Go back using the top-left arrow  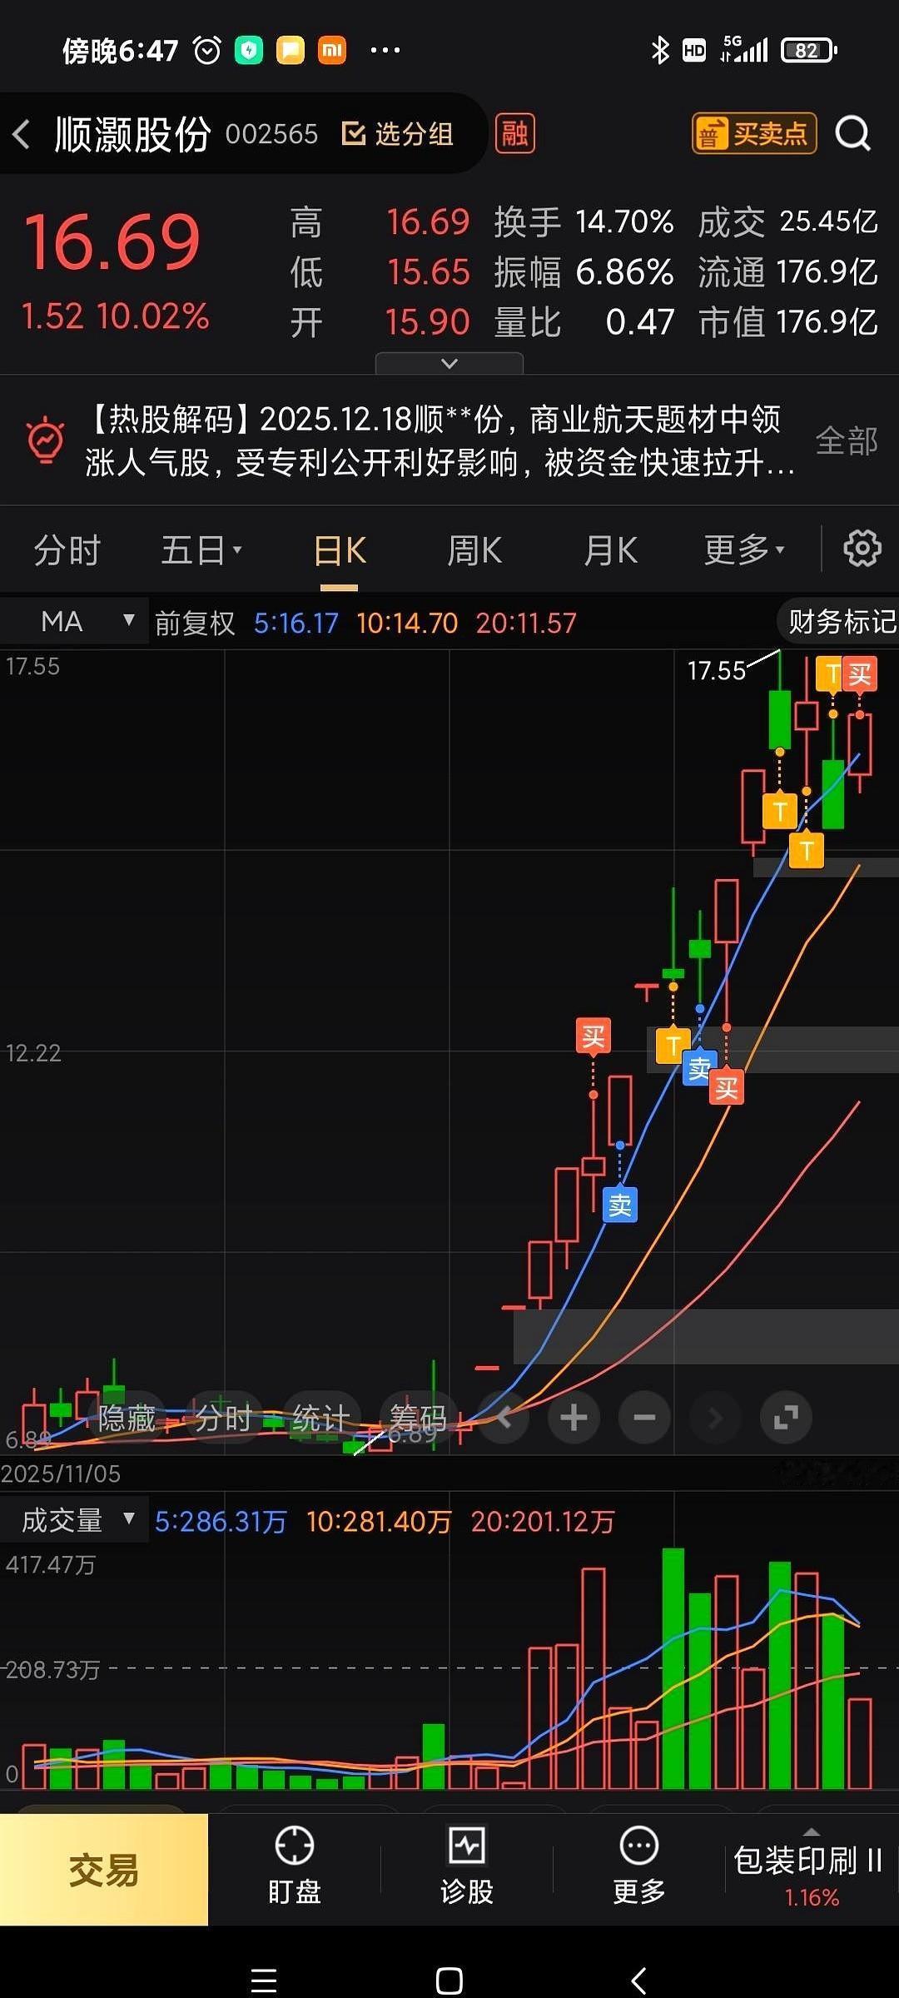click(22, 134)
